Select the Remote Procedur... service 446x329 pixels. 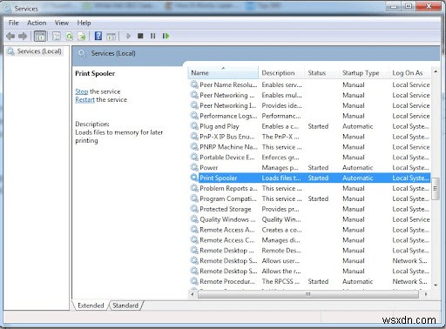(310, 281)
